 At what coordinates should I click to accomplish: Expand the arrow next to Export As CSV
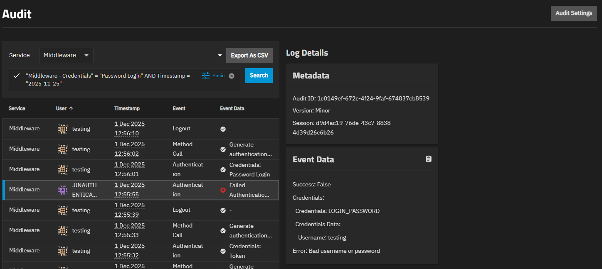[x=220, y=56]
